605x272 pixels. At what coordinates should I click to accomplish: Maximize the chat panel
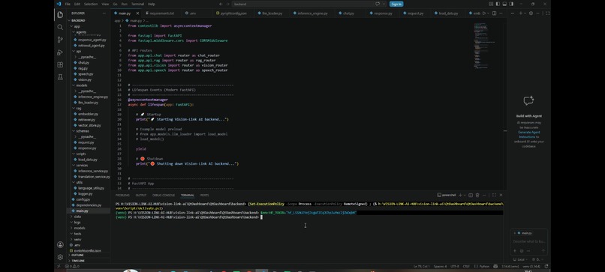[548, 13]
